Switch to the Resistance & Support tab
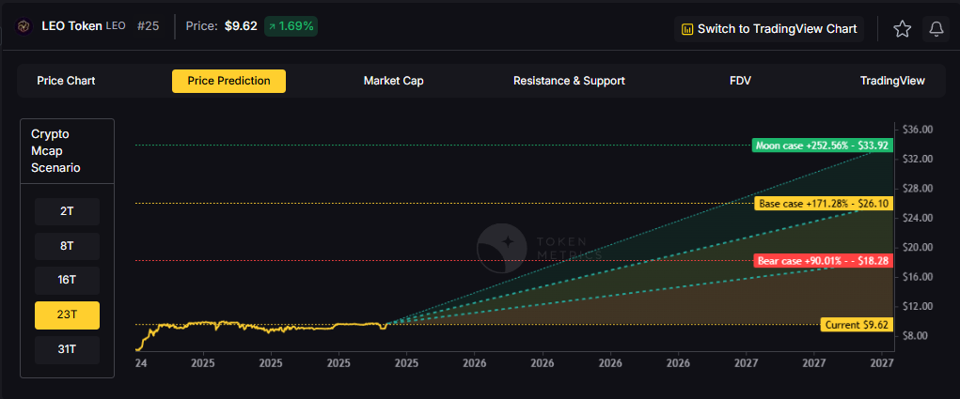Screen dimensions: 960x399 click(570, 81)
